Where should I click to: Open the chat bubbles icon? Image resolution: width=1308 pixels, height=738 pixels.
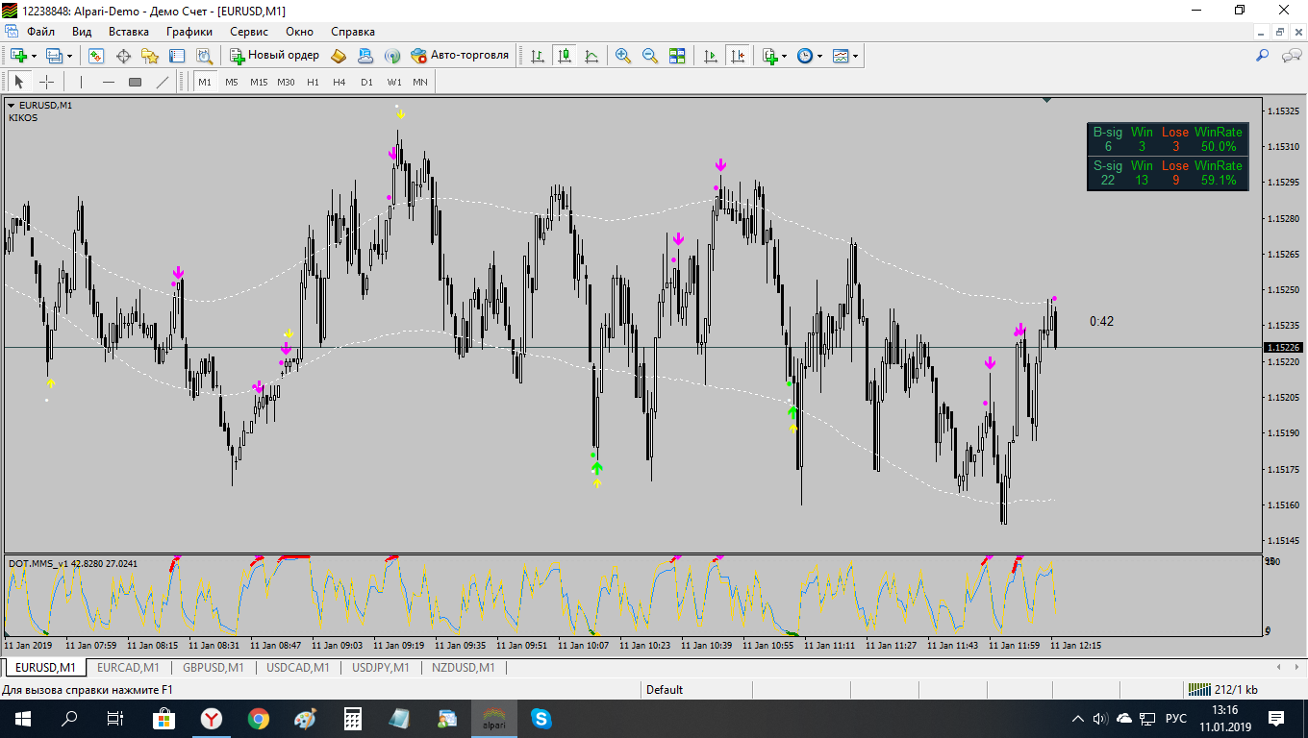(x=1291, y=56)
